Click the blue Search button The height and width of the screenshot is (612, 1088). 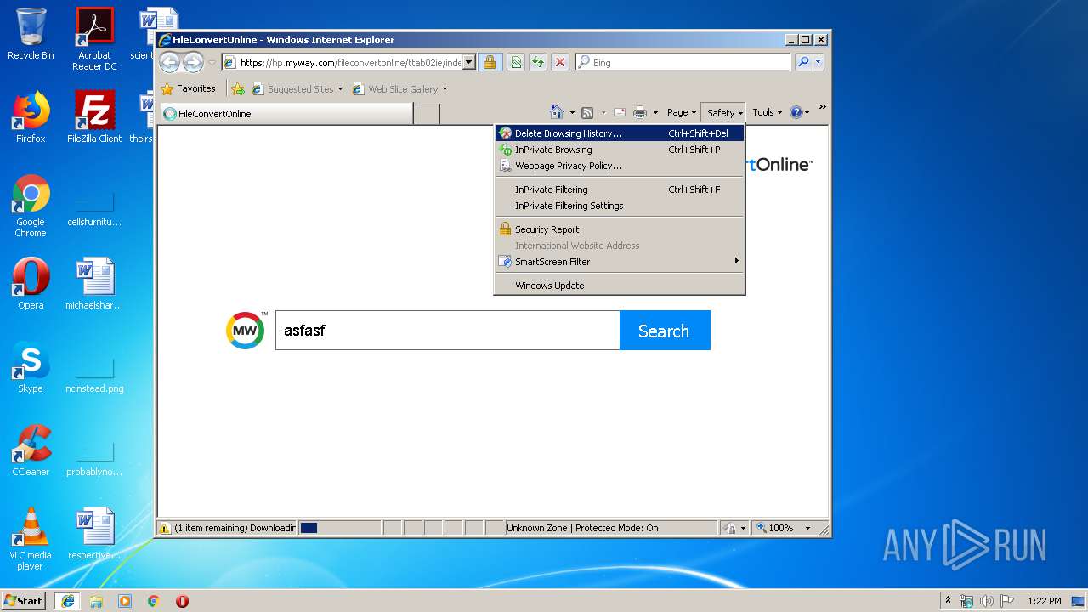click(665, 331)
